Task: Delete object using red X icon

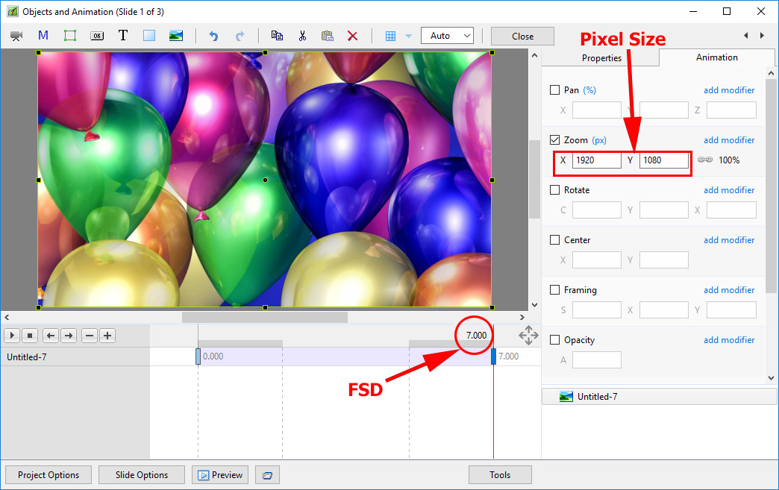Action: pyautogui.click(x=353, y=36)
